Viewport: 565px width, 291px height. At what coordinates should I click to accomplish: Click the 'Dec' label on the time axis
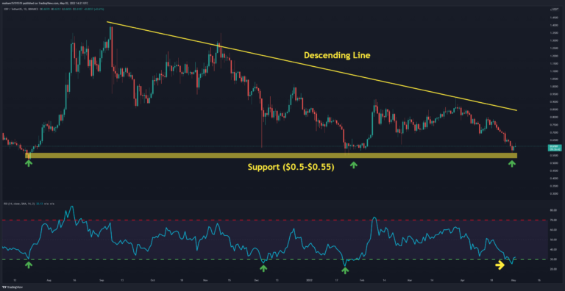pos(257,279)
